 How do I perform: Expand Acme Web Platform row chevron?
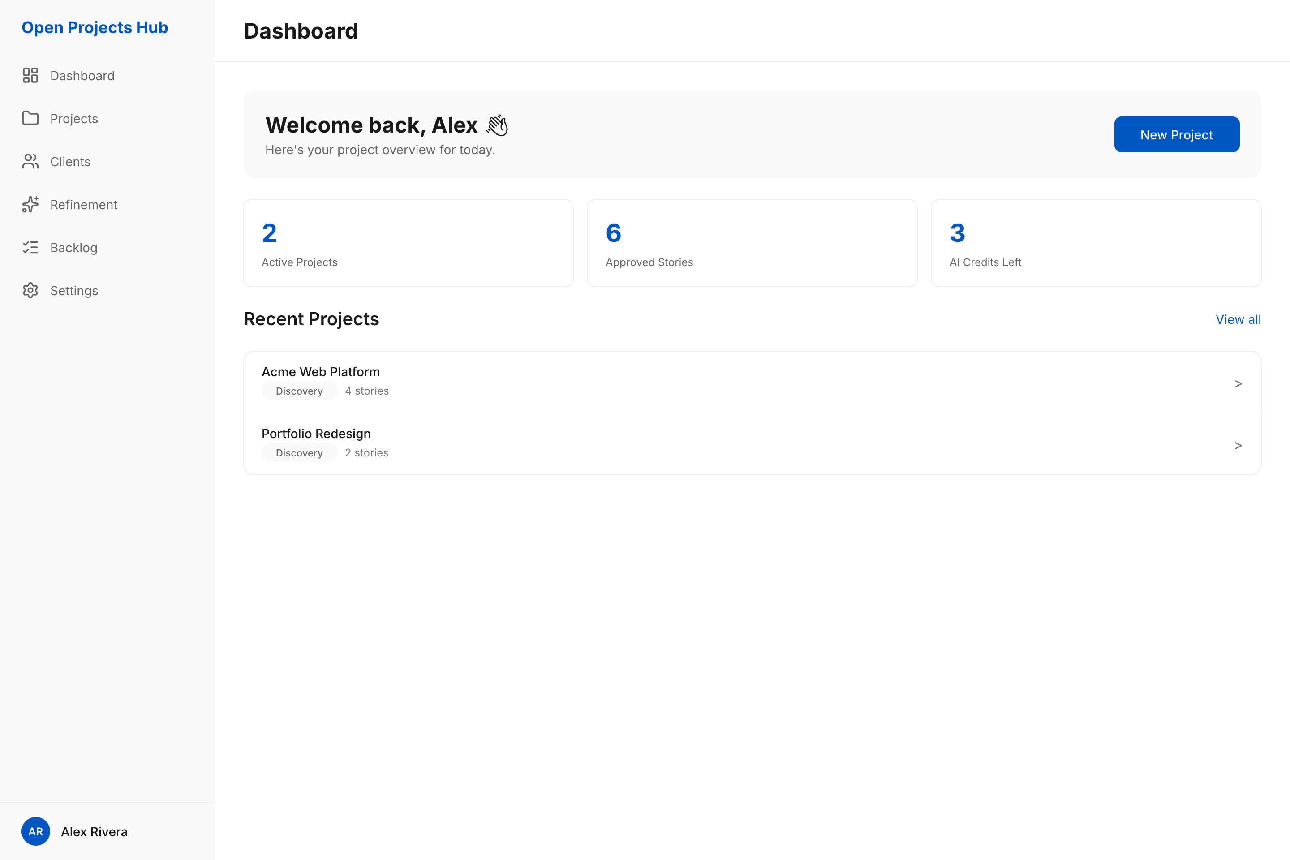coord(1238,383)
